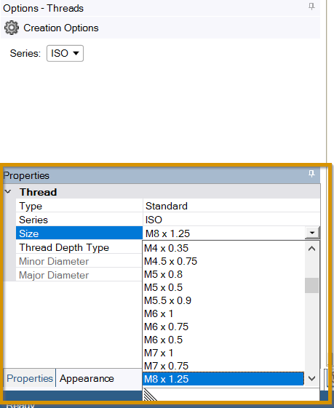The image size is (334, 408).
Task: Select the Thread Depth Type property row
Action: [79, 247]
